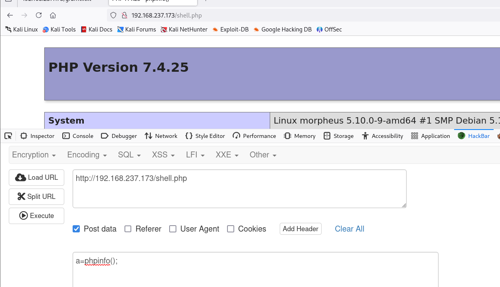Switch to the Storage tab
Image resolution: width=500 pixels, height=287 pixels.
(338, 136)
